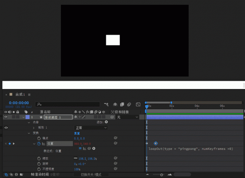Viewport: 245px width, 178px height.
Task: Click the In/Out/Duration pane braces icon
Action: [x=16, y=174]
